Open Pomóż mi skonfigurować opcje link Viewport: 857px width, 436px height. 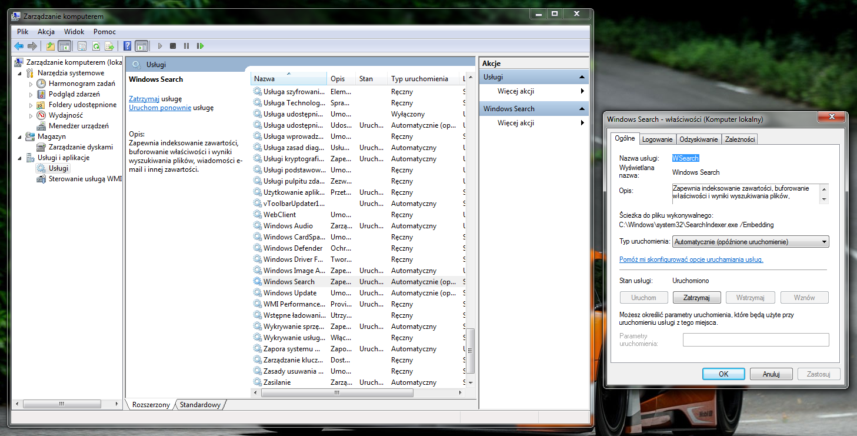(691, 259)
